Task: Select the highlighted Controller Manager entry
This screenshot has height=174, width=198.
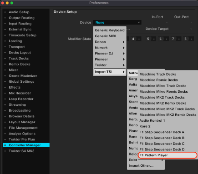Action: (26, 145)
